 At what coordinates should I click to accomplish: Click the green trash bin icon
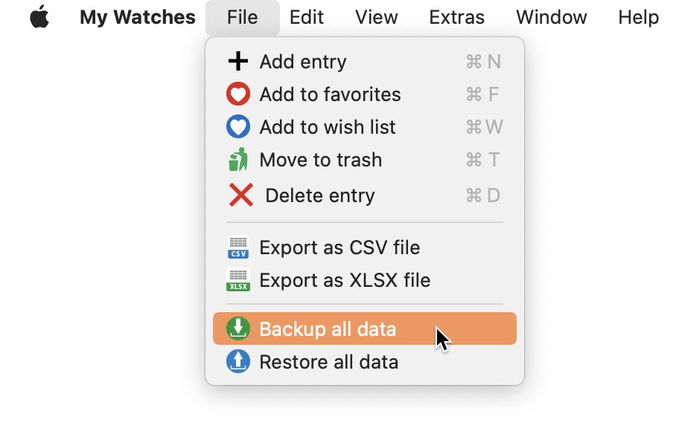tap(238, 159)
